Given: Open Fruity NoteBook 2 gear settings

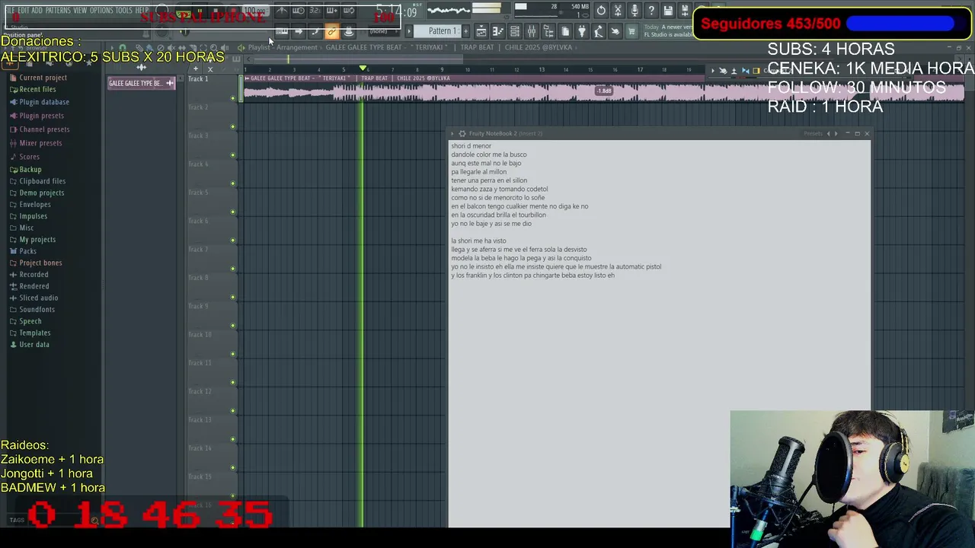Looking at the screenshot, I should point(462,133).
